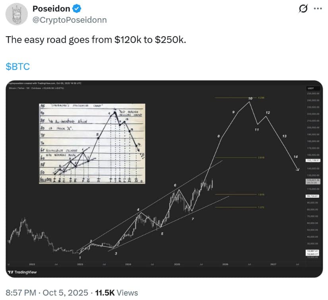The width and height of the screenshot is (328, 300).
Task: Click the 1.618 fib extension label
Action: (261, 194)
